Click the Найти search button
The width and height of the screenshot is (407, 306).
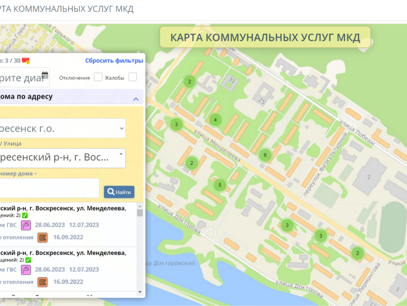[119, 192]
